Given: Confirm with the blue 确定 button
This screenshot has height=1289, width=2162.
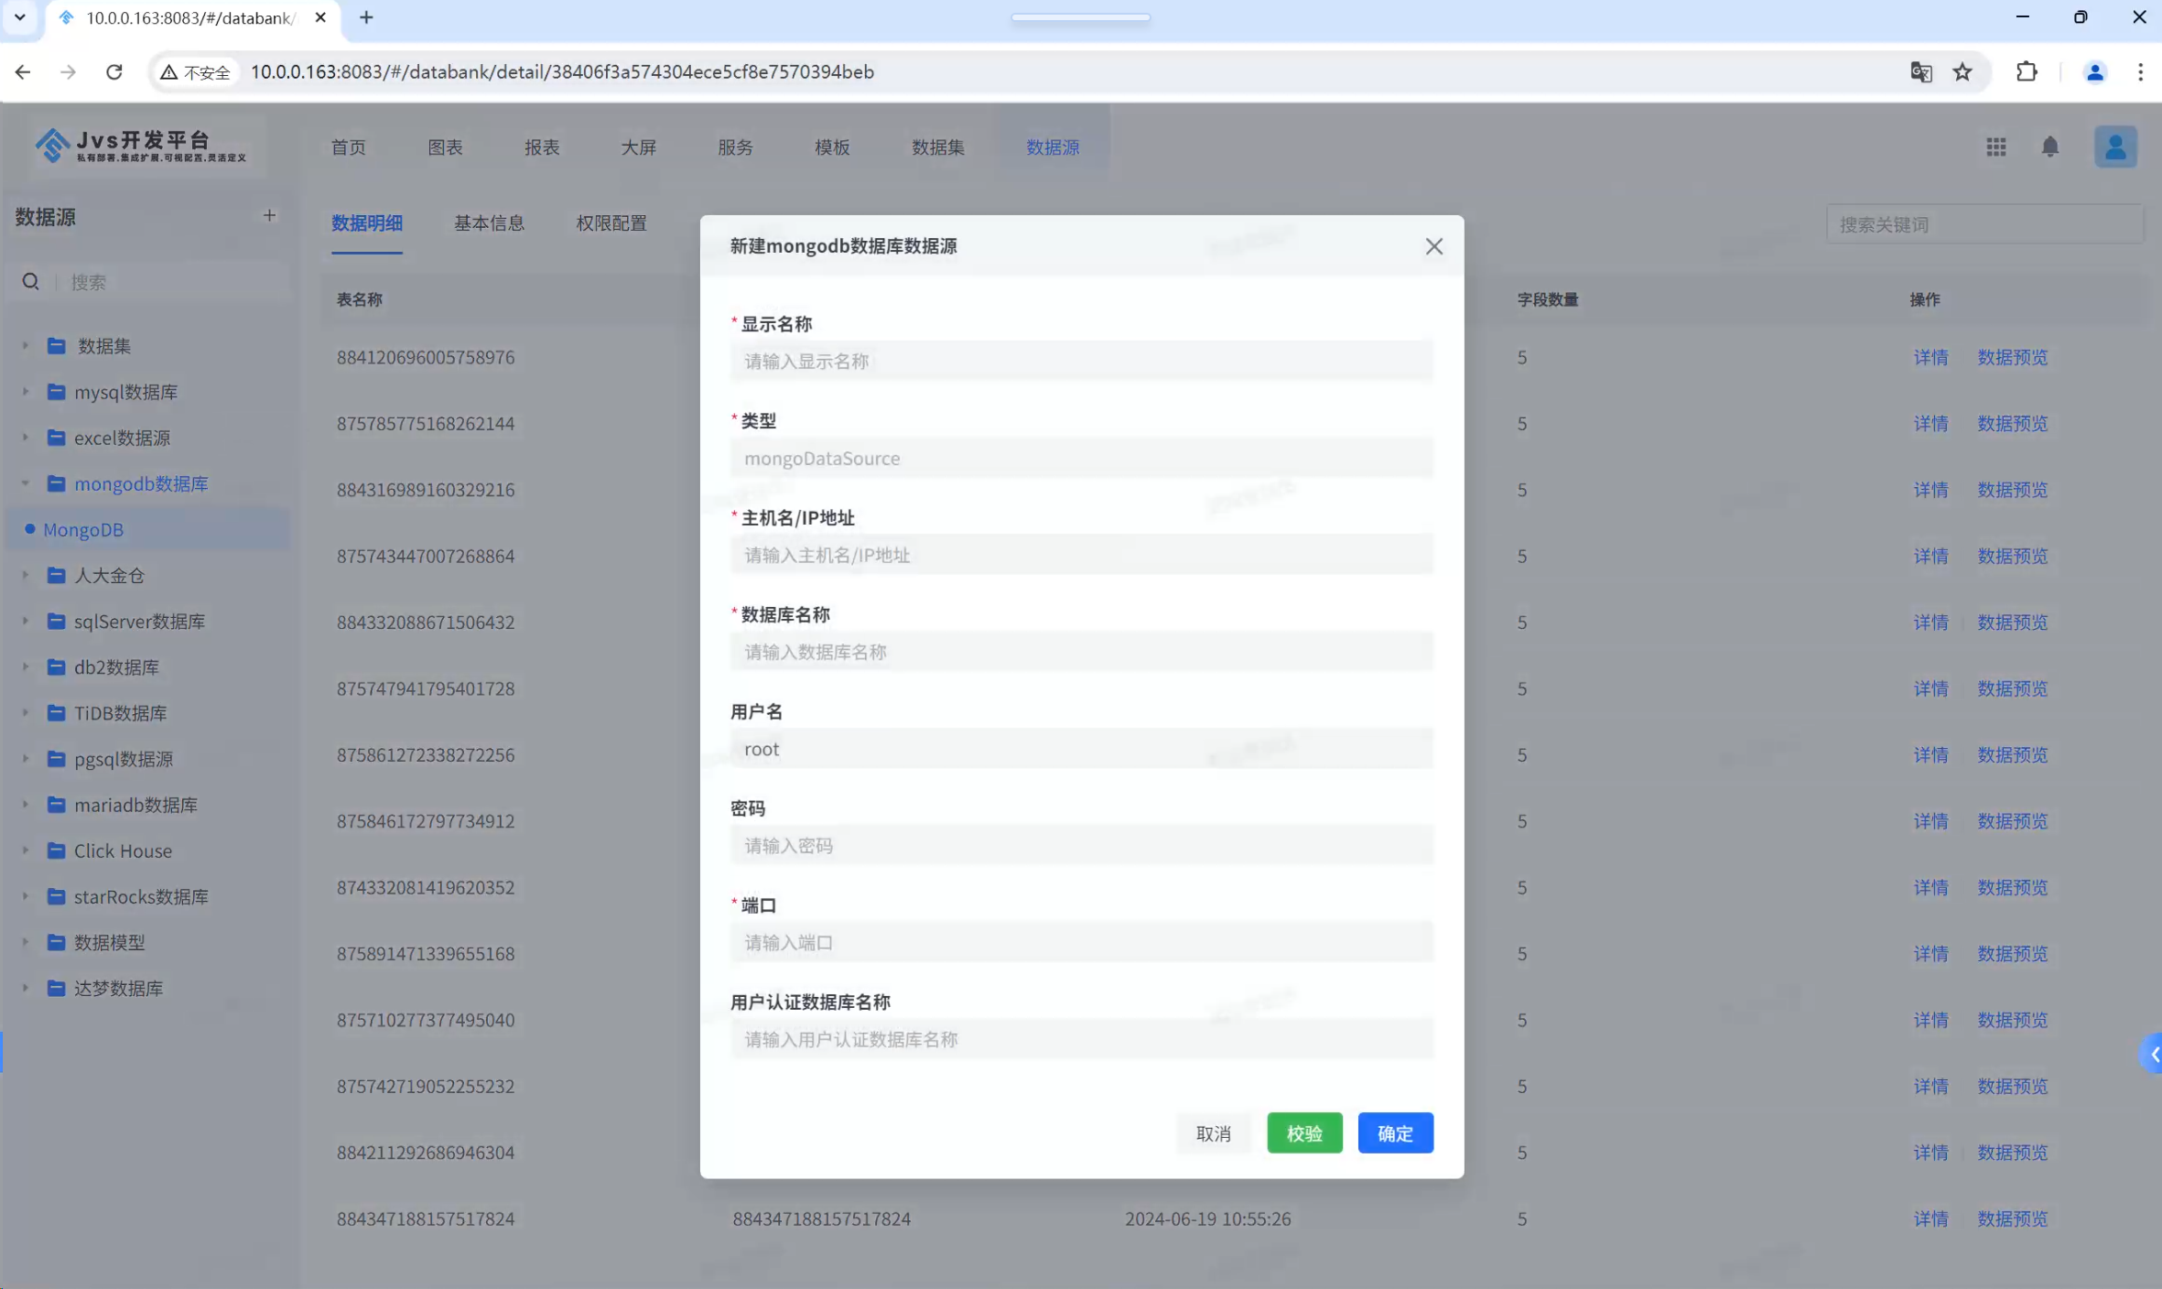Looking at the screenshot, I should 1394,1133.
